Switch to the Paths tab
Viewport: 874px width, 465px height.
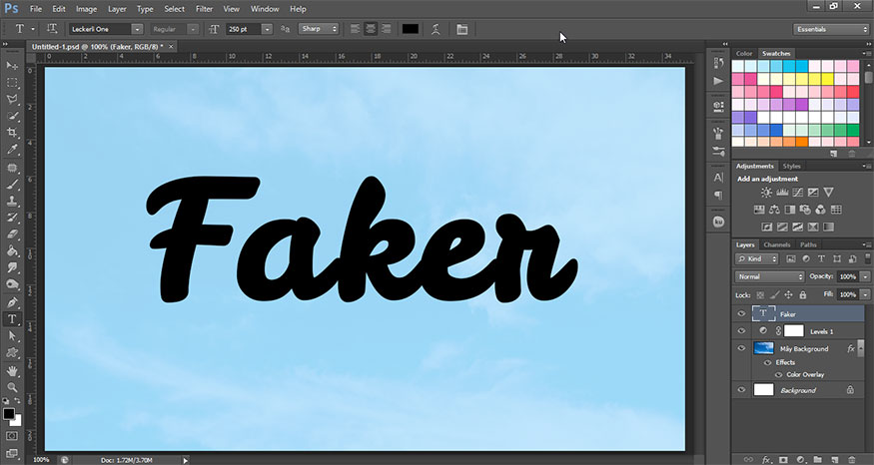(x=808, y=244)
